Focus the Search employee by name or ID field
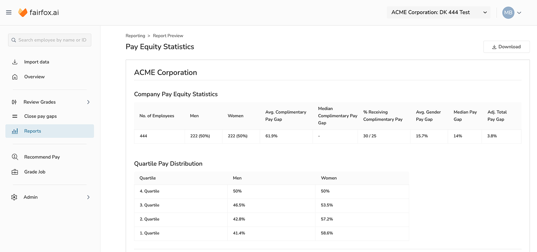 (50, 40)
